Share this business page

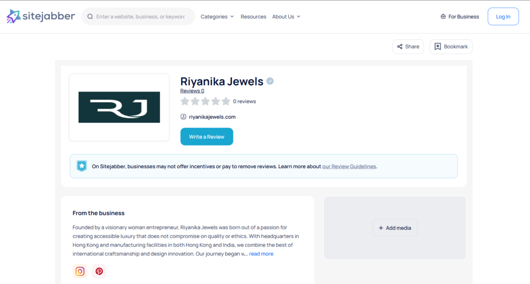pyautogui.click(x=408, y=47)
